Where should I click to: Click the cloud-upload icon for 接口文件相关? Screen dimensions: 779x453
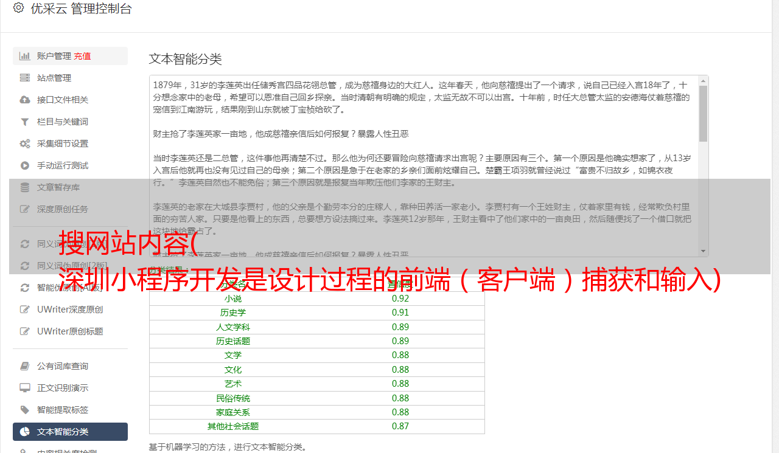point(25,100)
